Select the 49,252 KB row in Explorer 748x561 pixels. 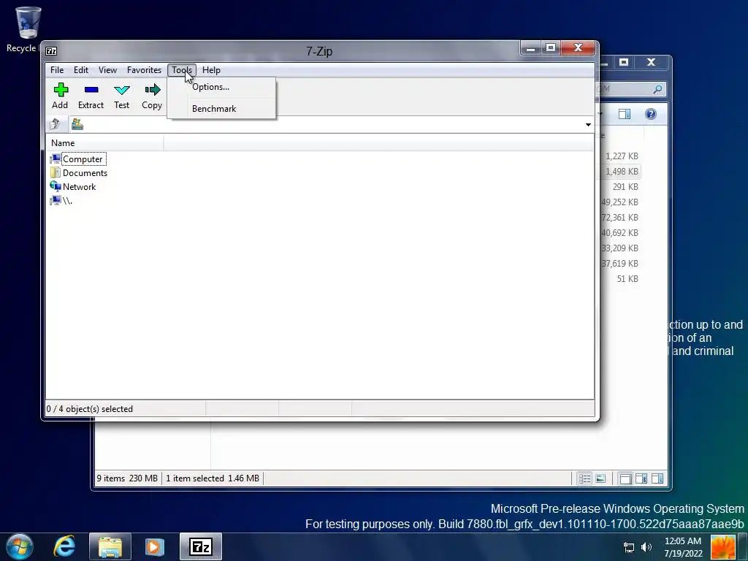coord(620,202)
